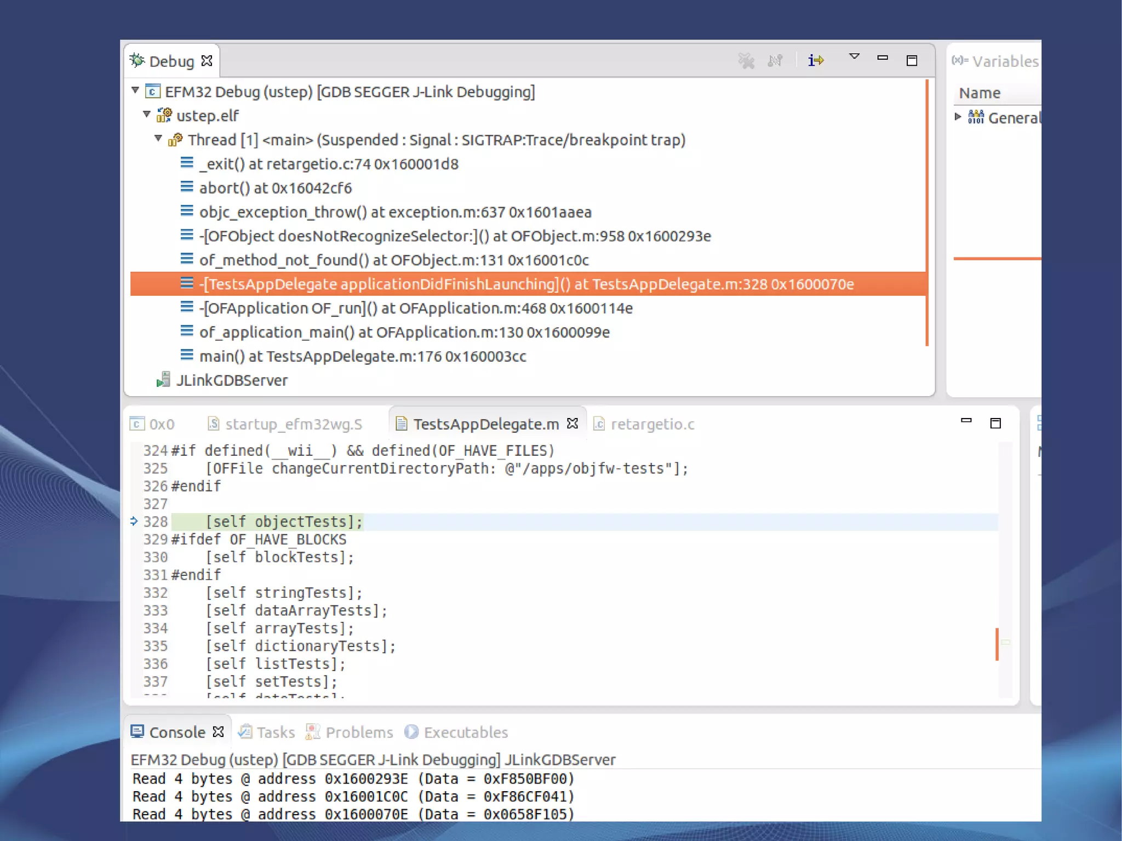
Task: Open the Executables tab
Action: pyautogui.click(x=465, y=732)
